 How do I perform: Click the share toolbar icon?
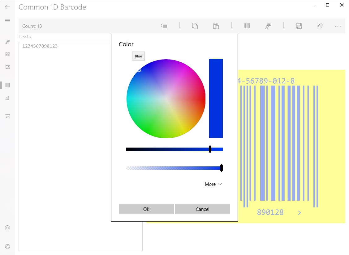320,26
